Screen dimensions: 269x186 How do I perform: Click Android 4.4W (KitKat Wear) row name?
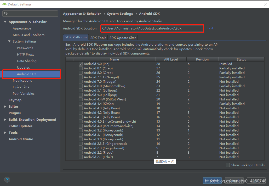click(x=105, y=99)
